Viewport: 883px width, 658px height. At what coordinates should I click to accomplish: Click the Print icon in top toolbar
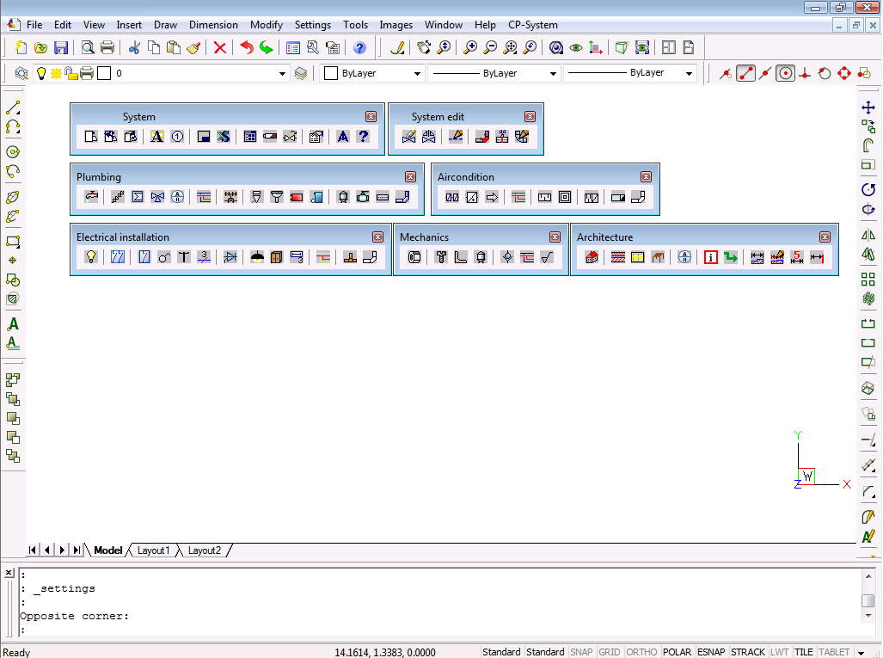tap(107, 48)
